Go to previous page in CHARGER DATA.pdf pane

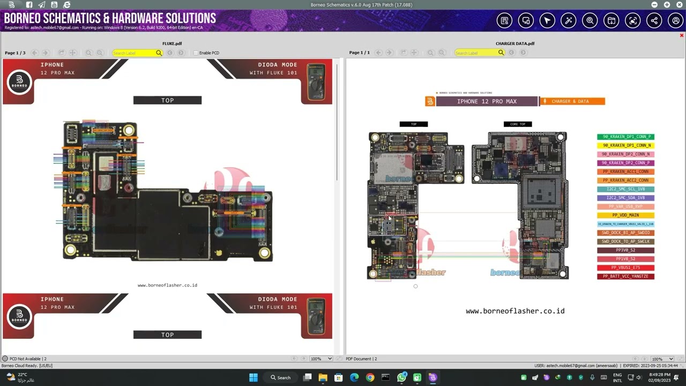click(378, 53)
